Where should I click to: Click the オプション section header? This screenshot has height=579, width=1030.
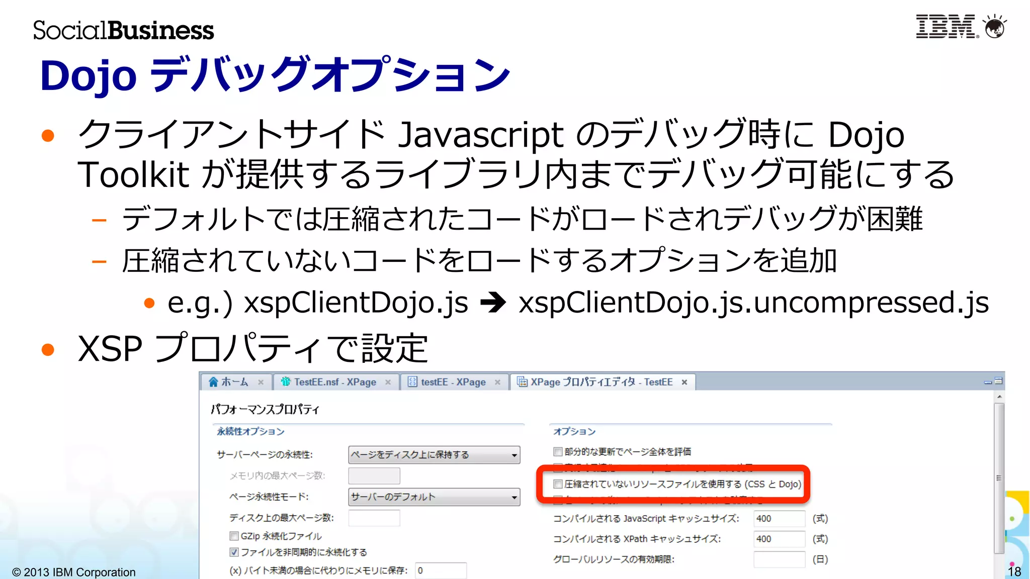click(x=574, y=431)
